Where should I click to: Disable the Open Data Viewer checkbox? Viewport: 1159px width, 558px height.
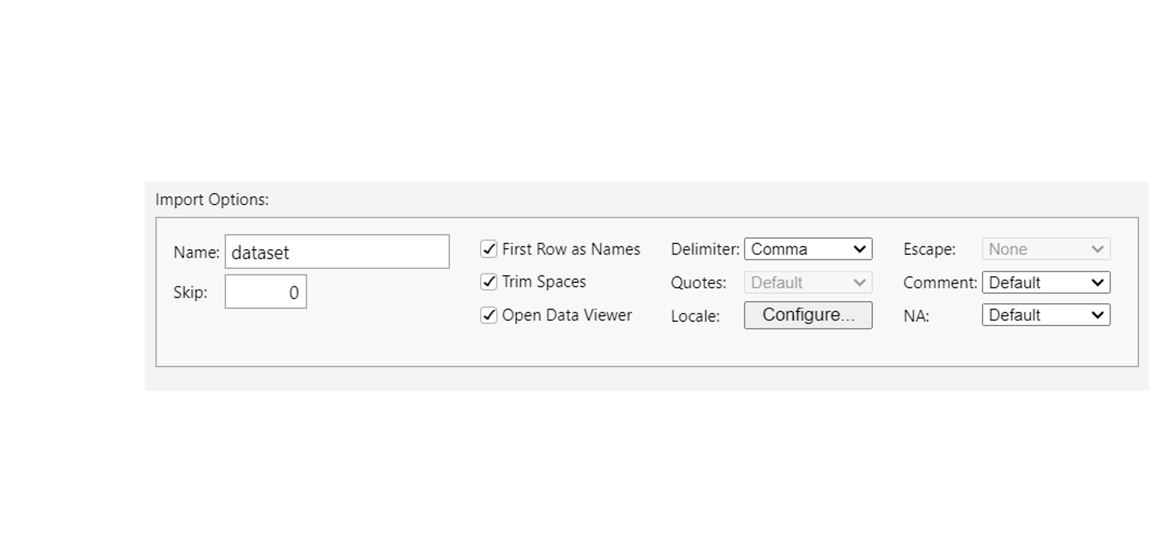489,315
